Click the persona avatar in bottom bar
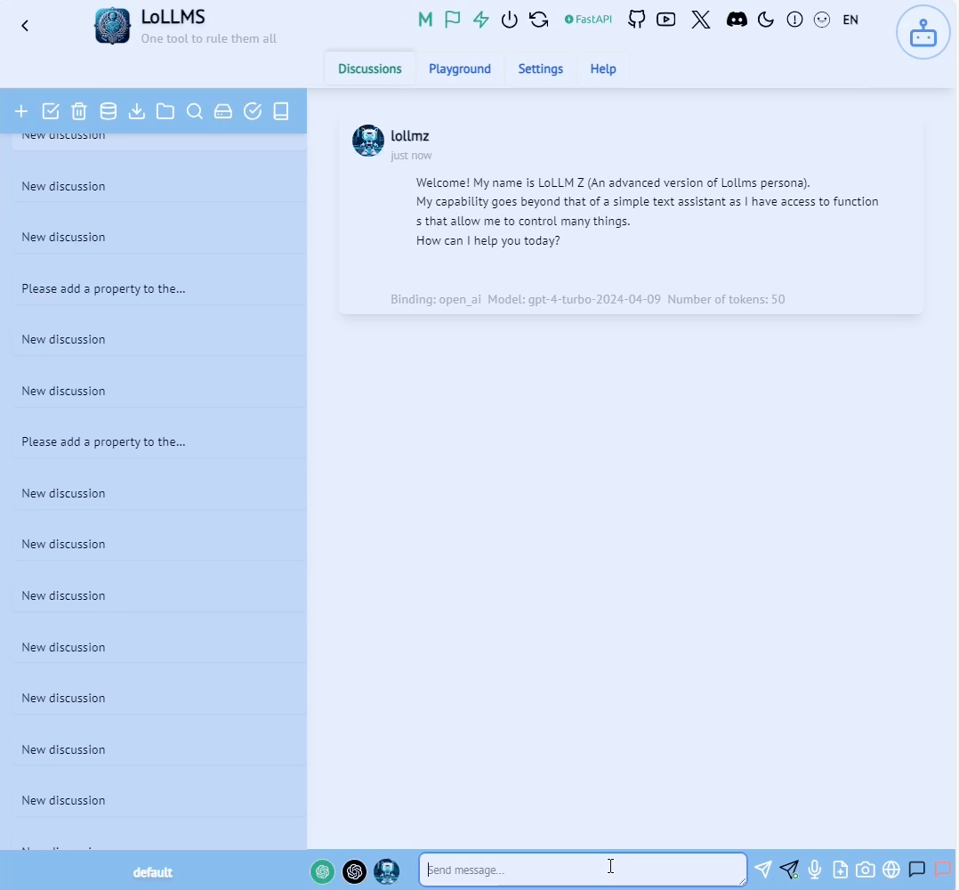This screenshot has width=959, height=890. click(386, 871)
